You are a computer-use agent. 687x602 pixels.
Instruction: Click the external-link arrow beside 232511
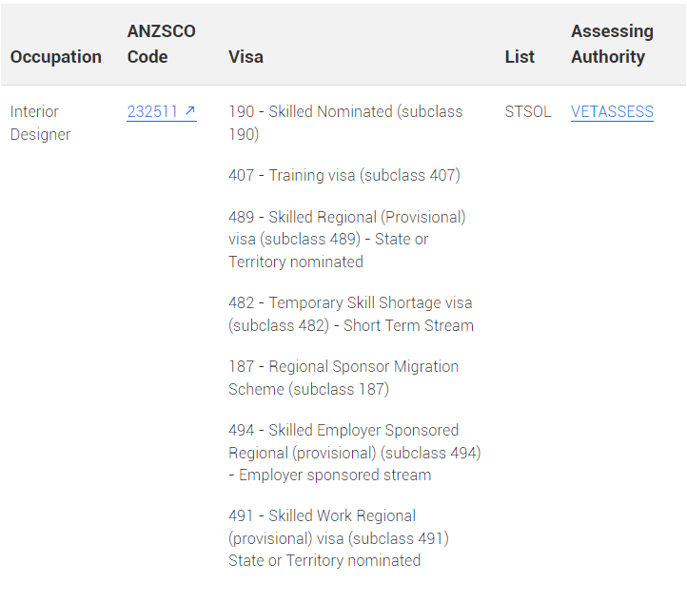coord(190,112)
